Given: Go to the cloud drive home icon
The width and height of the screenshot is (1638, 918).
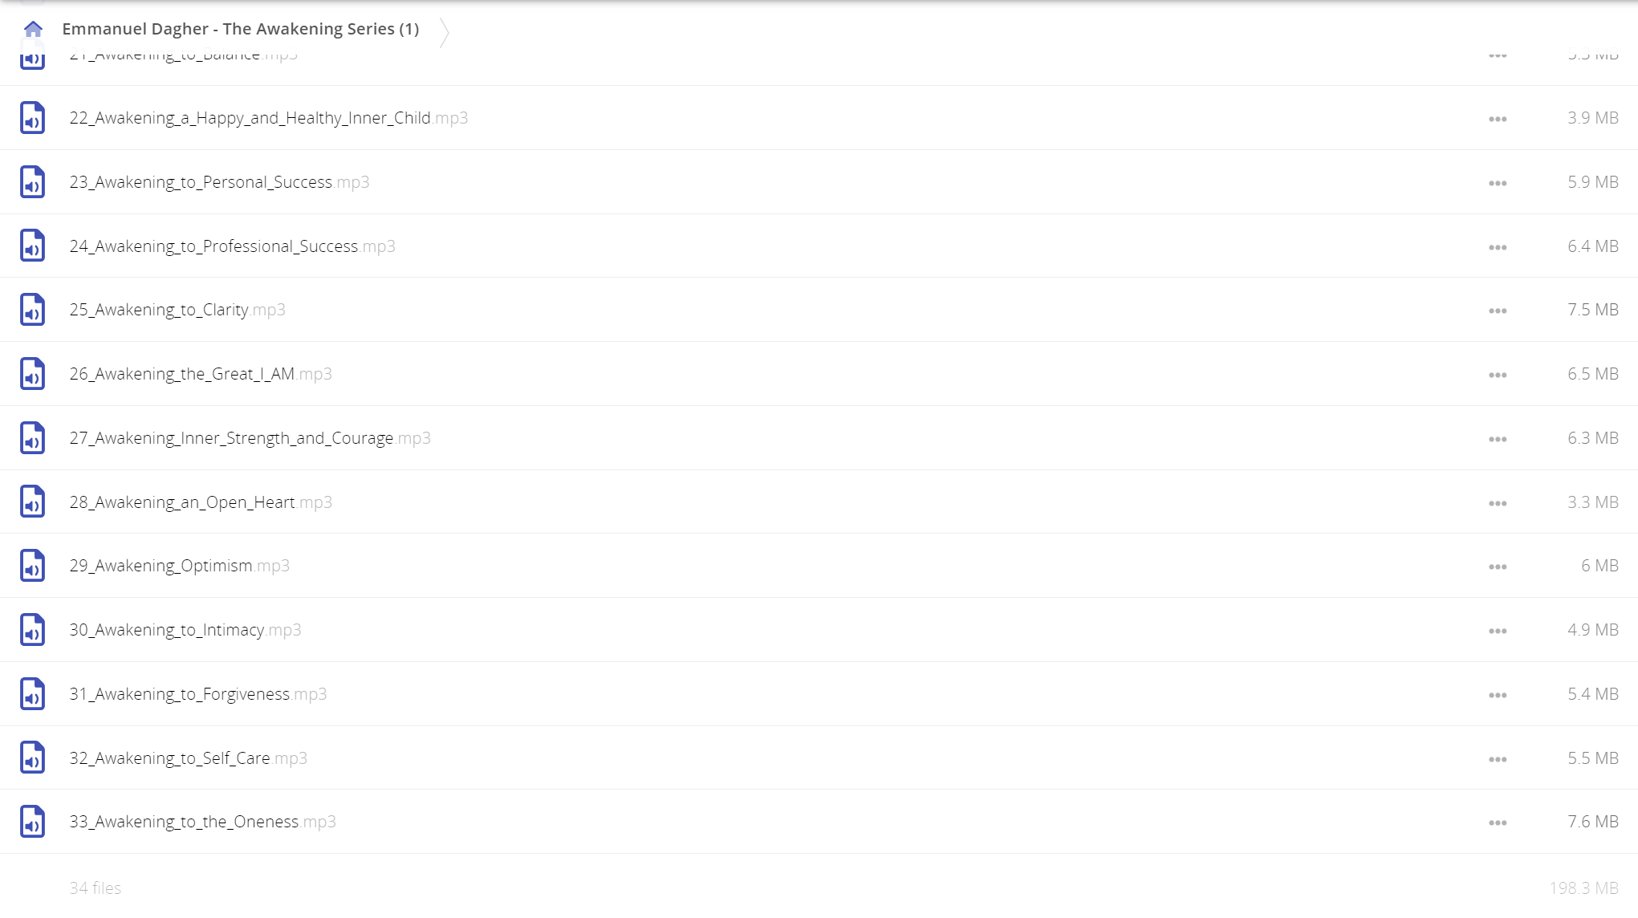Looking at the screenshot, I should [33, 30].
